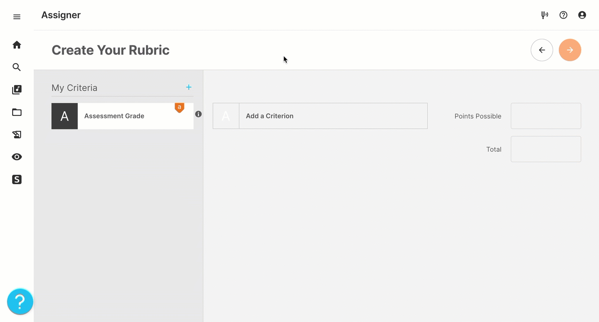Open the S logo sidebar icon
The width and height of the screenshot is (599, 322).
pos(17,179)
